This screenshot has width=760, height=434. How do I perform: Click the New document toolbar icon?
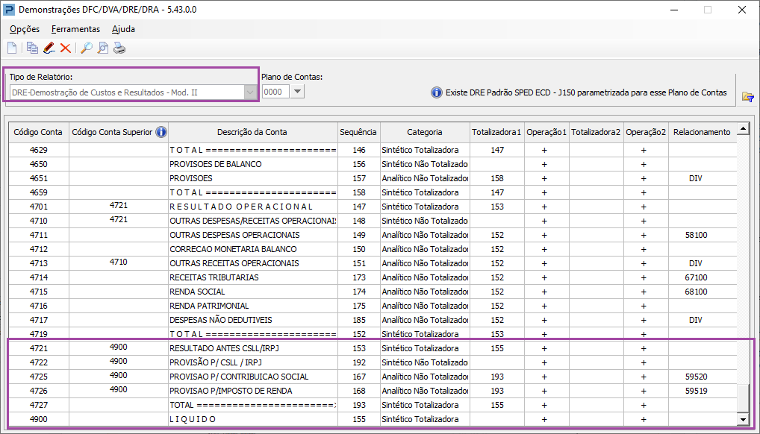tap(12, 48)
